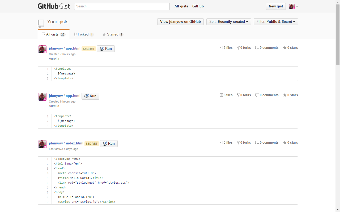Open the Filter: Public & Secret dropdown
The width and height of the screenshot is (340, 212).
point(276,22)
